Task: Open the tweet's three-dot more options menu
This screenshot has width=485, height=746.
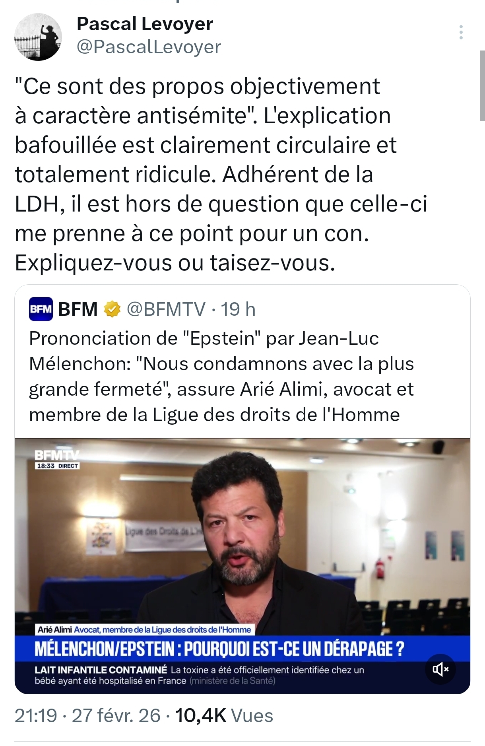Action: pos(461,32)
